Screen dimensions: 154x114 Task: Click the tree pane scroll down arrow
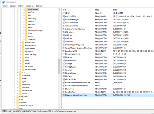click(59, 108)
